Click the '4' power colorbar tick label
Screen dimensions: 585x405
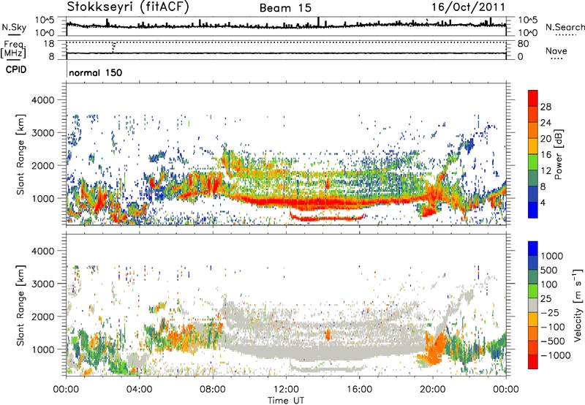[x=543, y=203]
